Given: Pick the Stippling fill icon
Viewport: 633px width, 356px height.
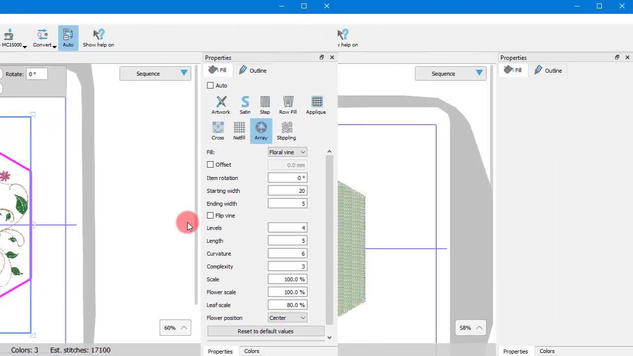Looking at the screenshot, I should (286, 131).
